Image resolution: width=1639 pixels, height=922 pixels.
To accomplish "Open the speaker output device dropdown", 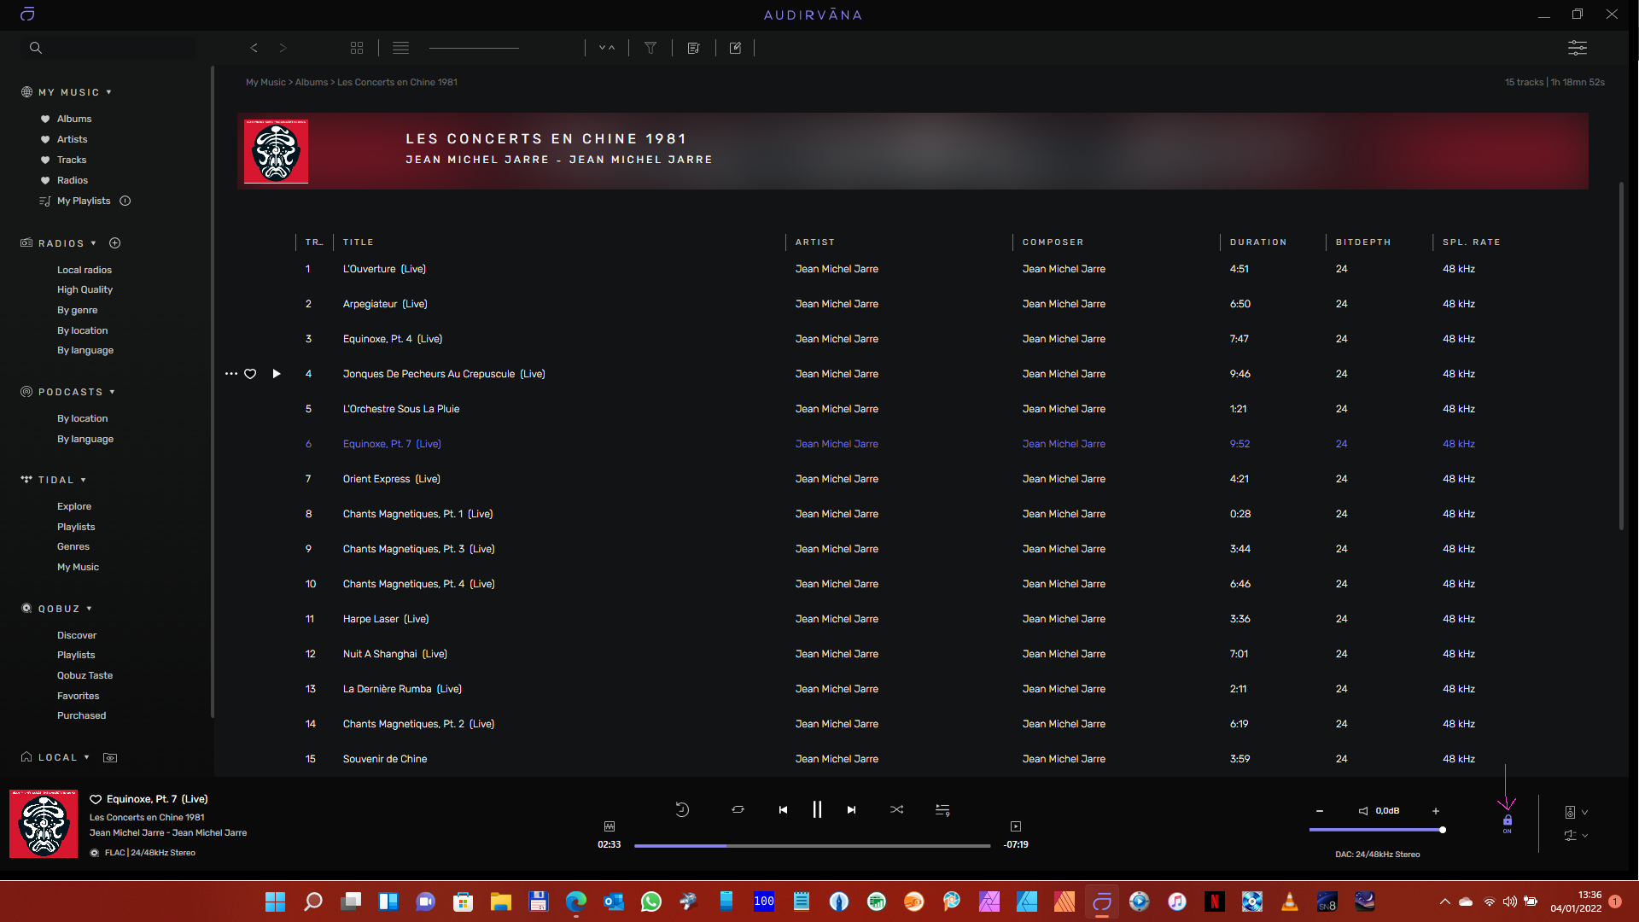I will pos(1576,812).
